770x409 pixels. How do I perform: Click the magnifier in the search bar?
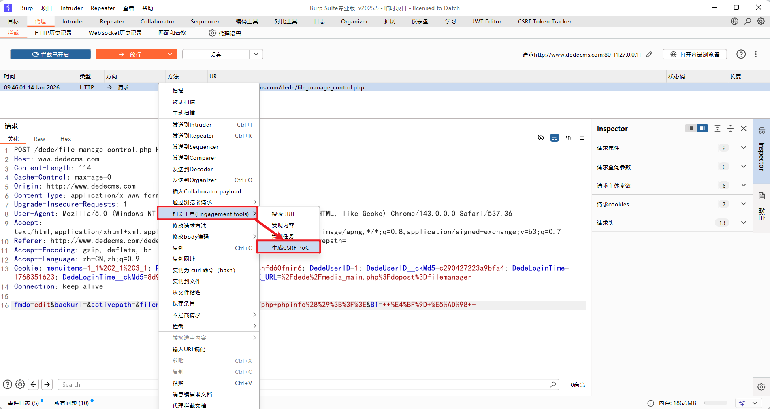pos(553,384)
